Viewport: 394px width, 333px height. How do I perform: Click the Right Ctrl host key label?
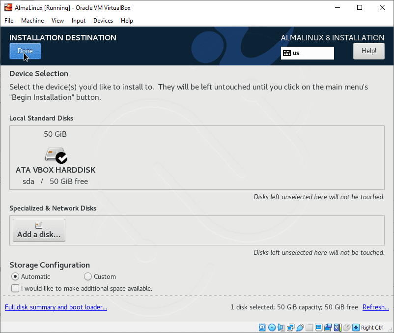click(x=372, y=328)
